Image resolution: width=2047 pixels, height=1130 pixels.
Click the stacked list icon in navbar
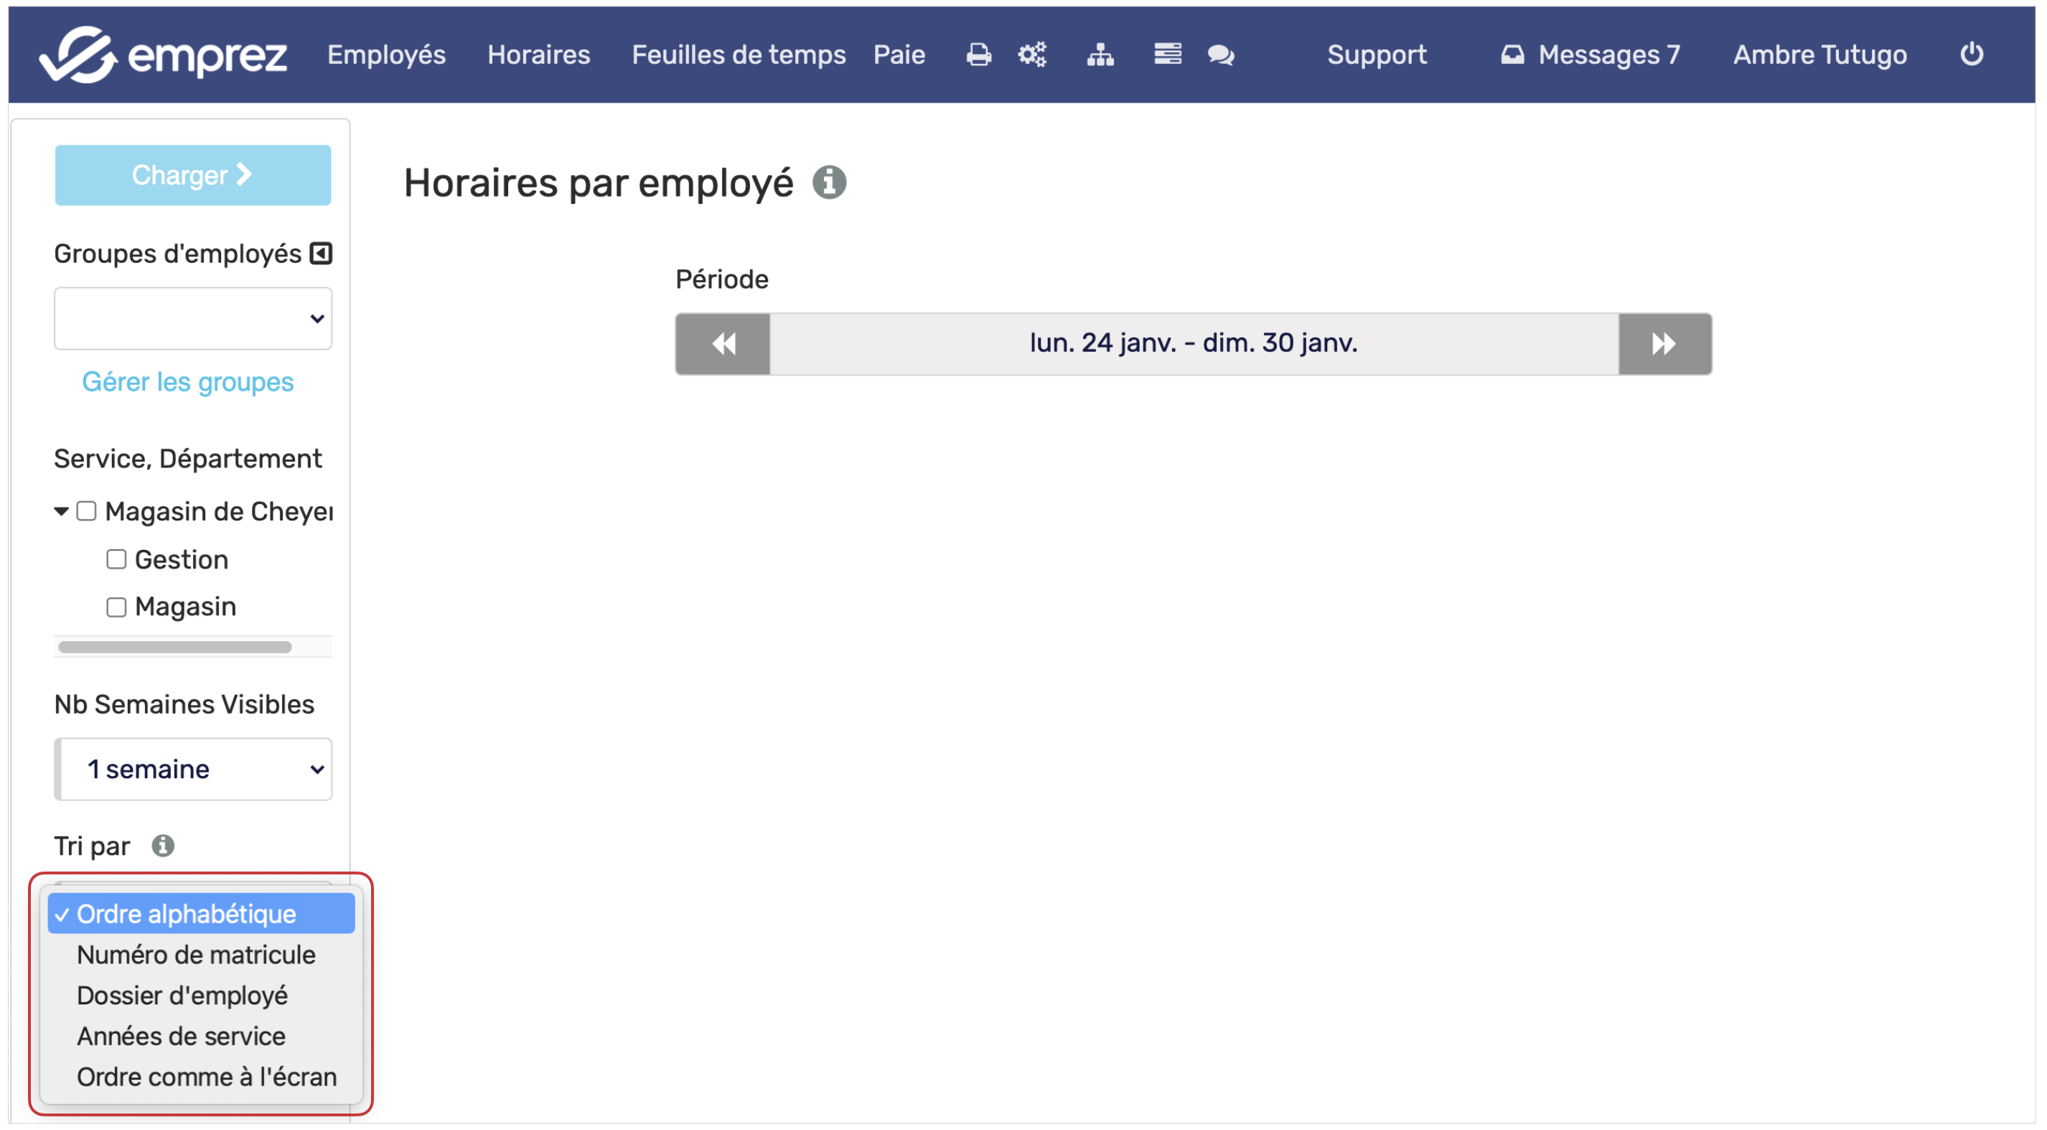point(1167,54)
